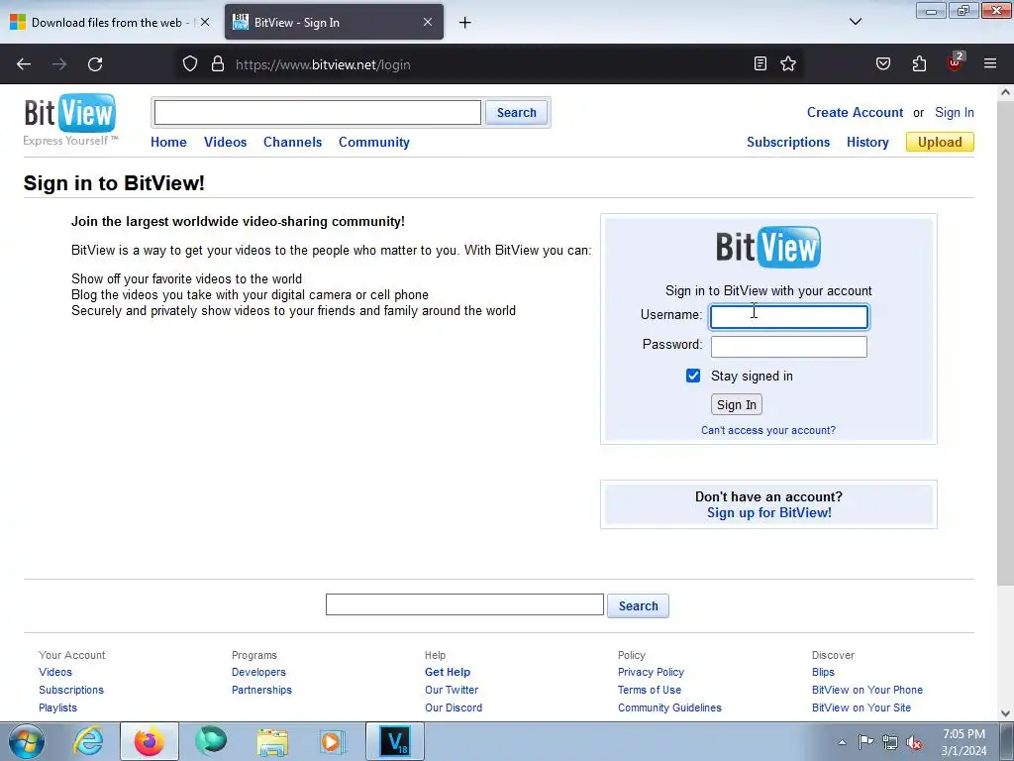
Task: Close the BitView - Sign In tab
Action: point(428,22)
